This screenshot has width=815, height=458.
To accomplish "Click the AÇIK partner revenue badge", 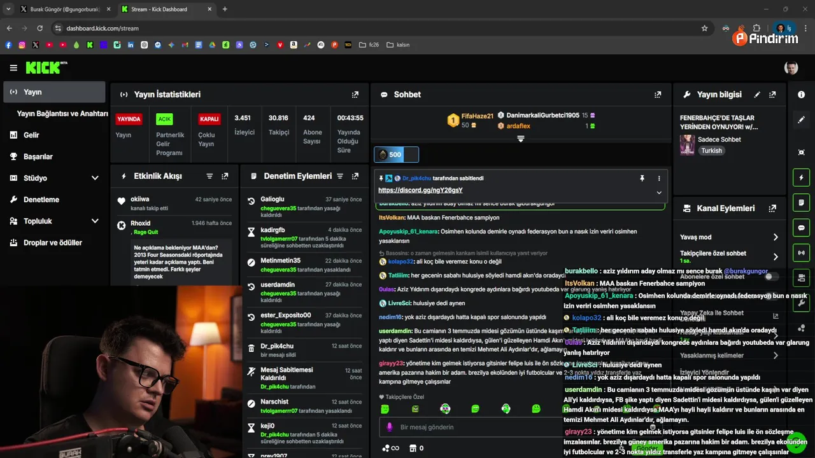I will (x=165, y=119).
